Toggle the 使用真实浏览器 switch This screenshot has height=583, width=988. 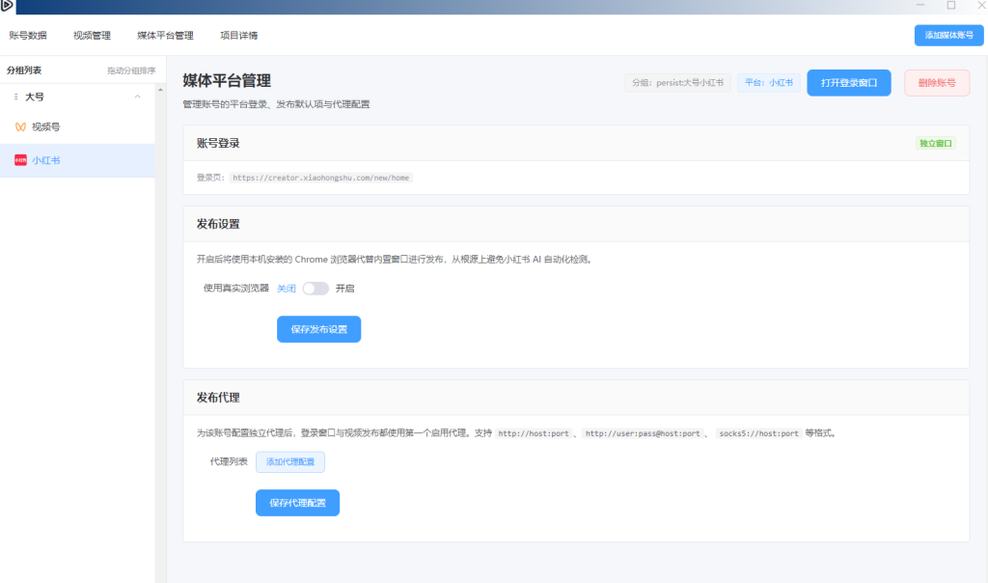[316, 289]
